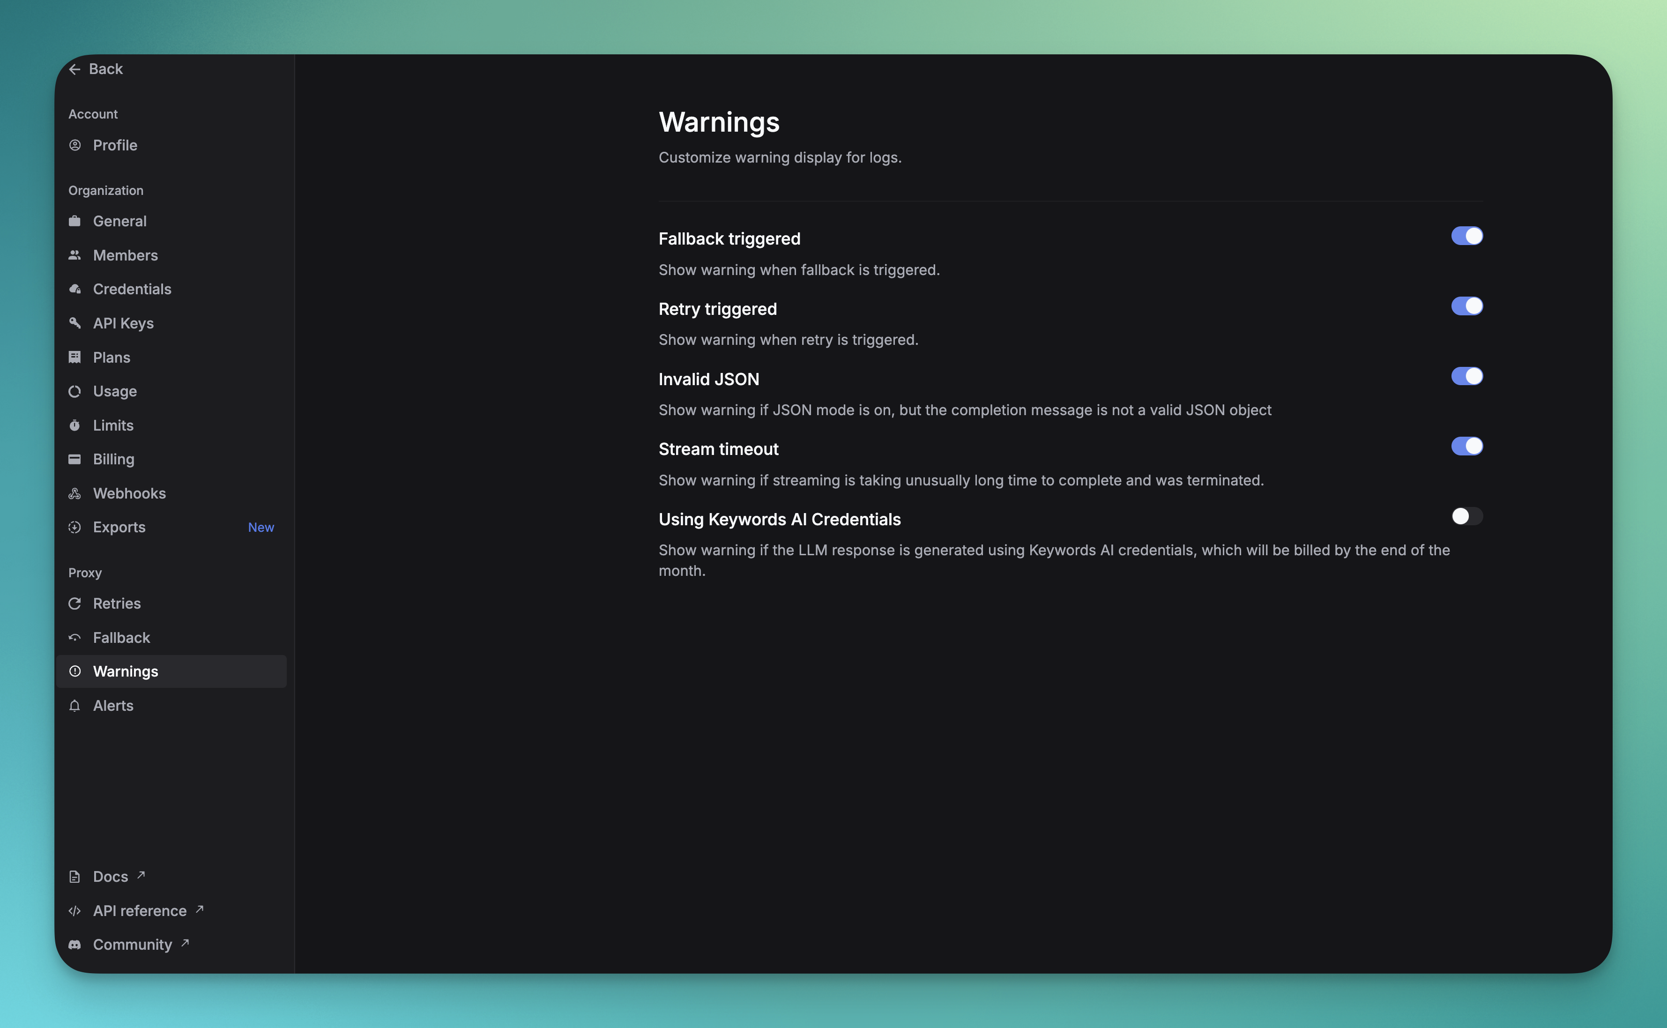Switch off the Stream timeout toggle
This screenshot has height=1028, width=1667.
point(1466,446)
